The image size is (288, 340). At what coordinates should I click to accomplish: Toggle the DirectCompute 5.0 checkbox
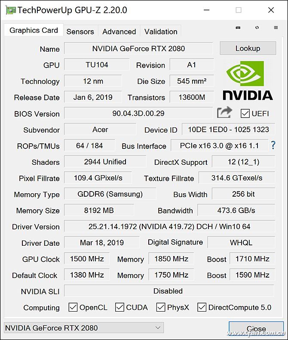(202, 307)
